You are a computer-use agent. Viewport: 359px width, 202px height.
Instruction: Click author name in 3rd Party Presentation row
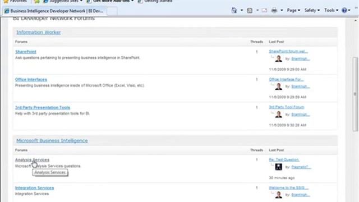[x=301, y=114]
